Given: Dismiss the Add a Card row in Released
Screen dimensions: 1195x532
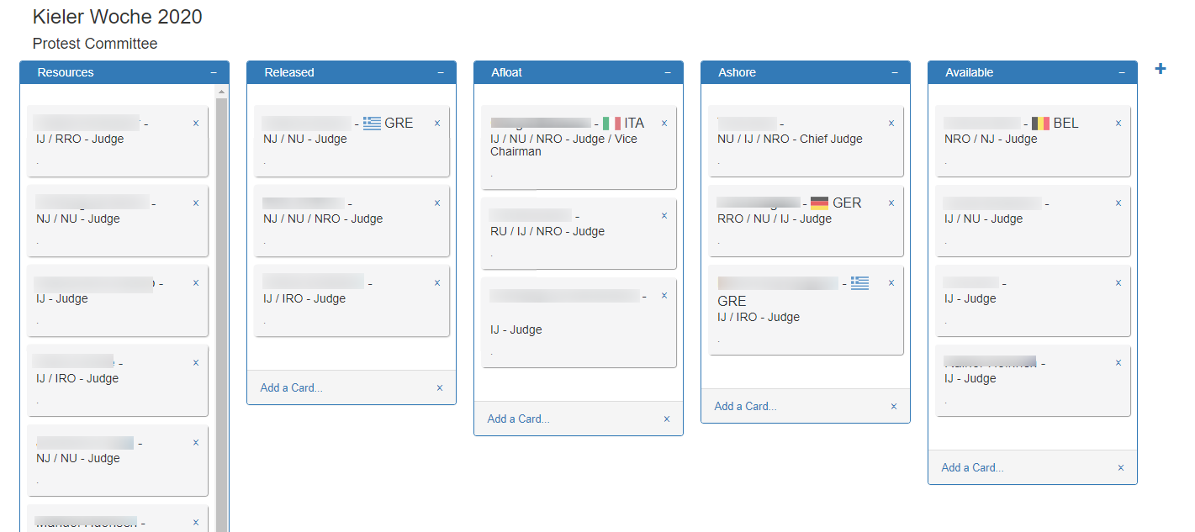Looking at the screenshot, I should pyautogui.click(x=440, y=387).
